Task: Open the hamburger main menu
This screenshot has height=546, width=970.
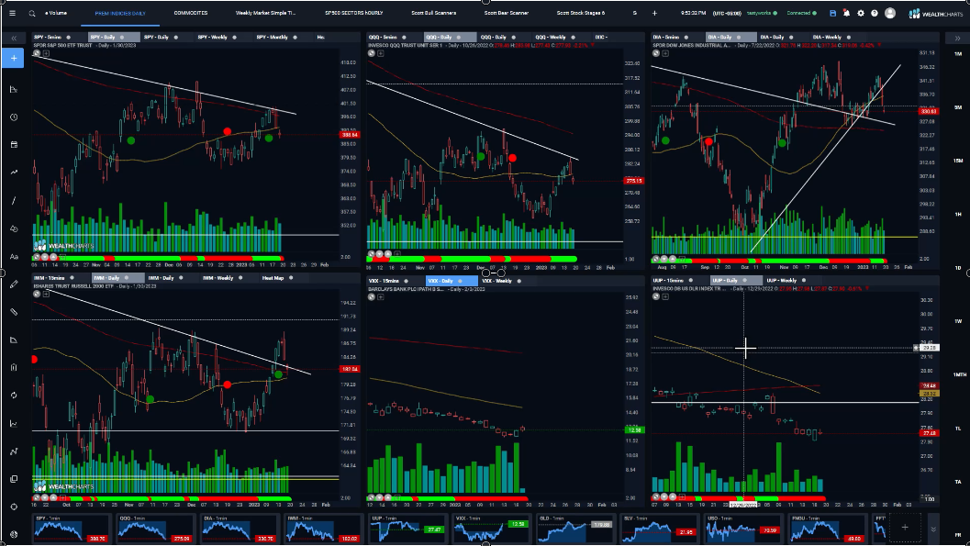Action: (12, 13)
